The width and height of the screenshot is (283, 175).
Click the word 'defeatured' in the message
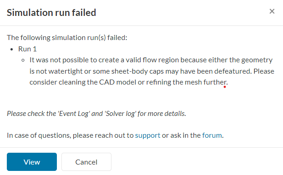(x=233, y=71)
